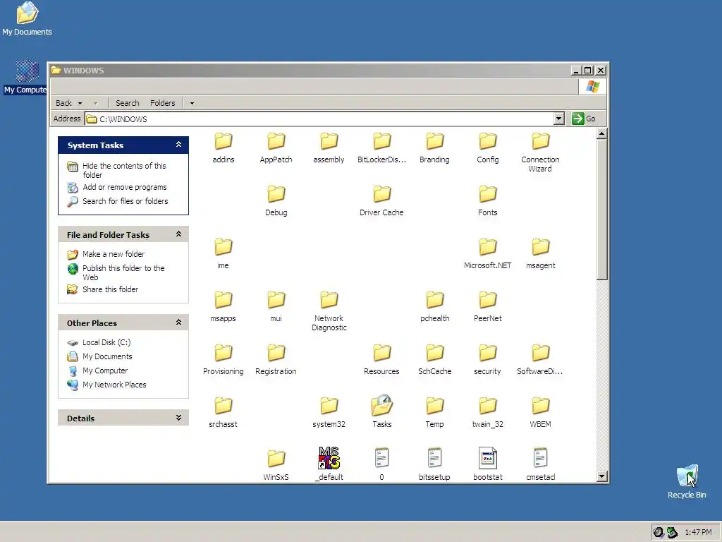This screenshot has height=542, width=722.
Task: Select the Config folder icon
Action: pos(488,141)
